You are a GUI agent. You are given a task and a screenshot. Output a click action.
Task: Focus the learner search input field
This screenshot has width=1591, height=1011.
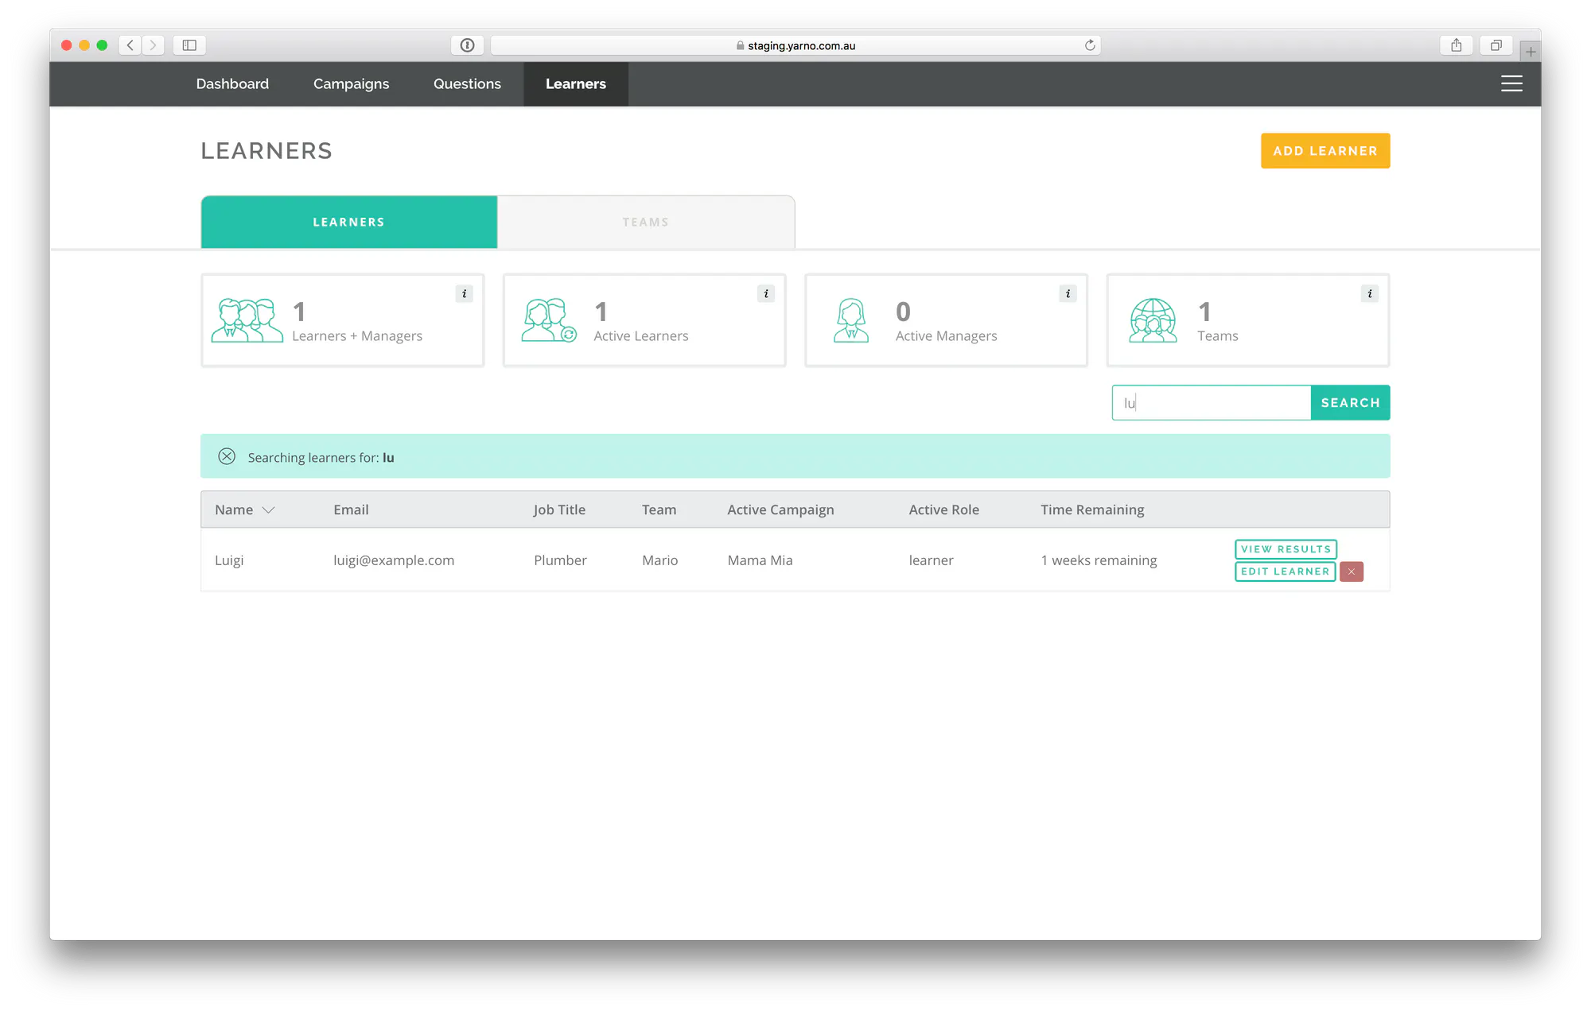[1211, 403]
